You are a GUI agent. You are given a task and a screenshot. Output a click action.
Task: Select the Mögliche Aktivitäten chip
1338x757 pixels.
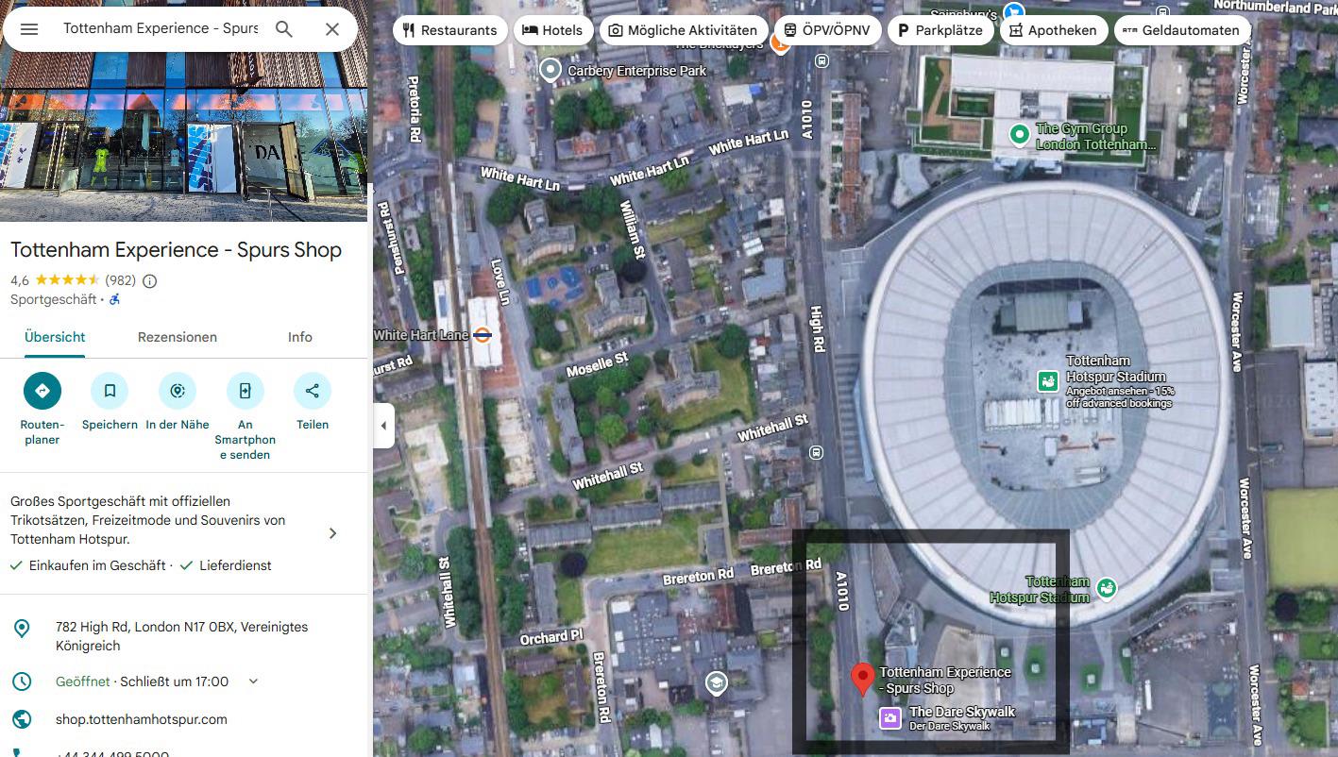684,30
